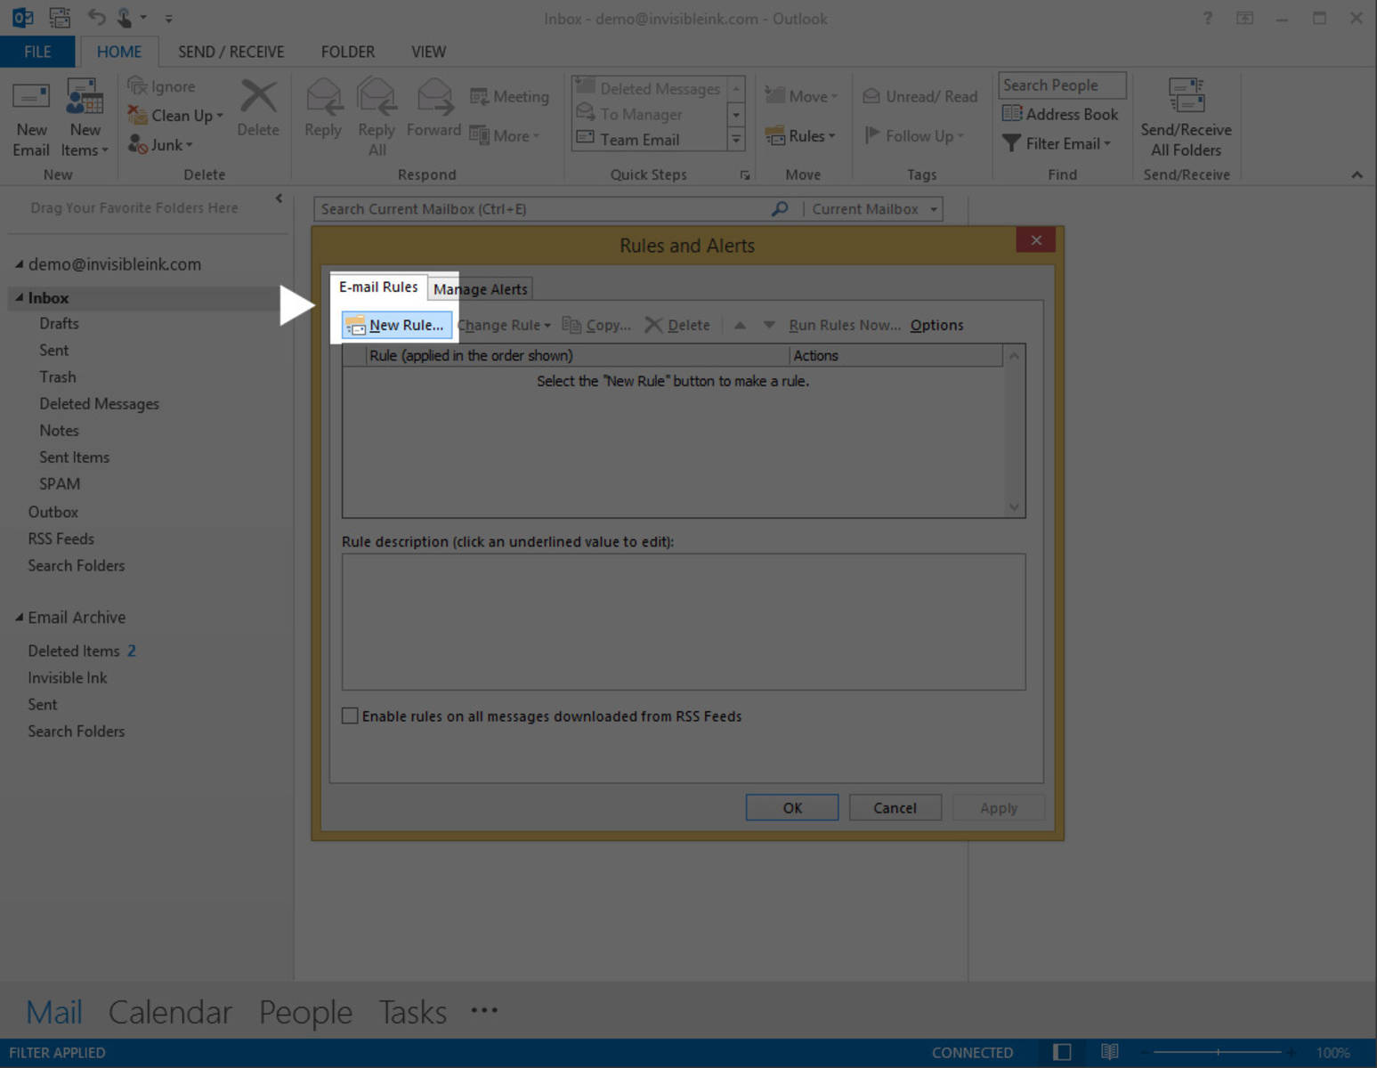Screen dimensions: 1377x1068
Task: Click the search magnifier icon
Action: tap(780, 208)
